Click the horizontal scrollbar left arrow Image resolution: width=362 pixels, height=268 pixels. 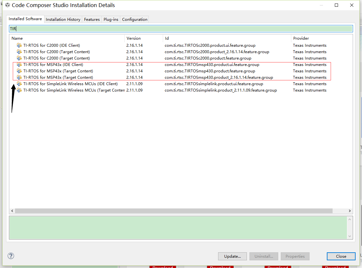pyautogui.click(x=12, y=211)
